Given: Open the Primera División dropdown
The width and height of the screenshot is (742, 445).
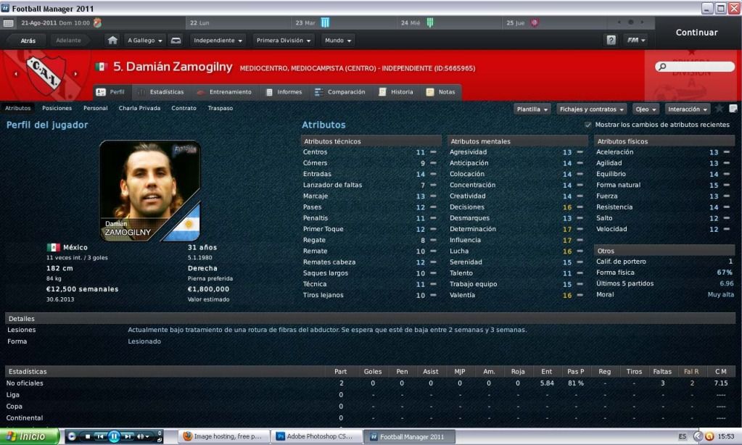Looking at the screenshot, I should coord(283,40).
